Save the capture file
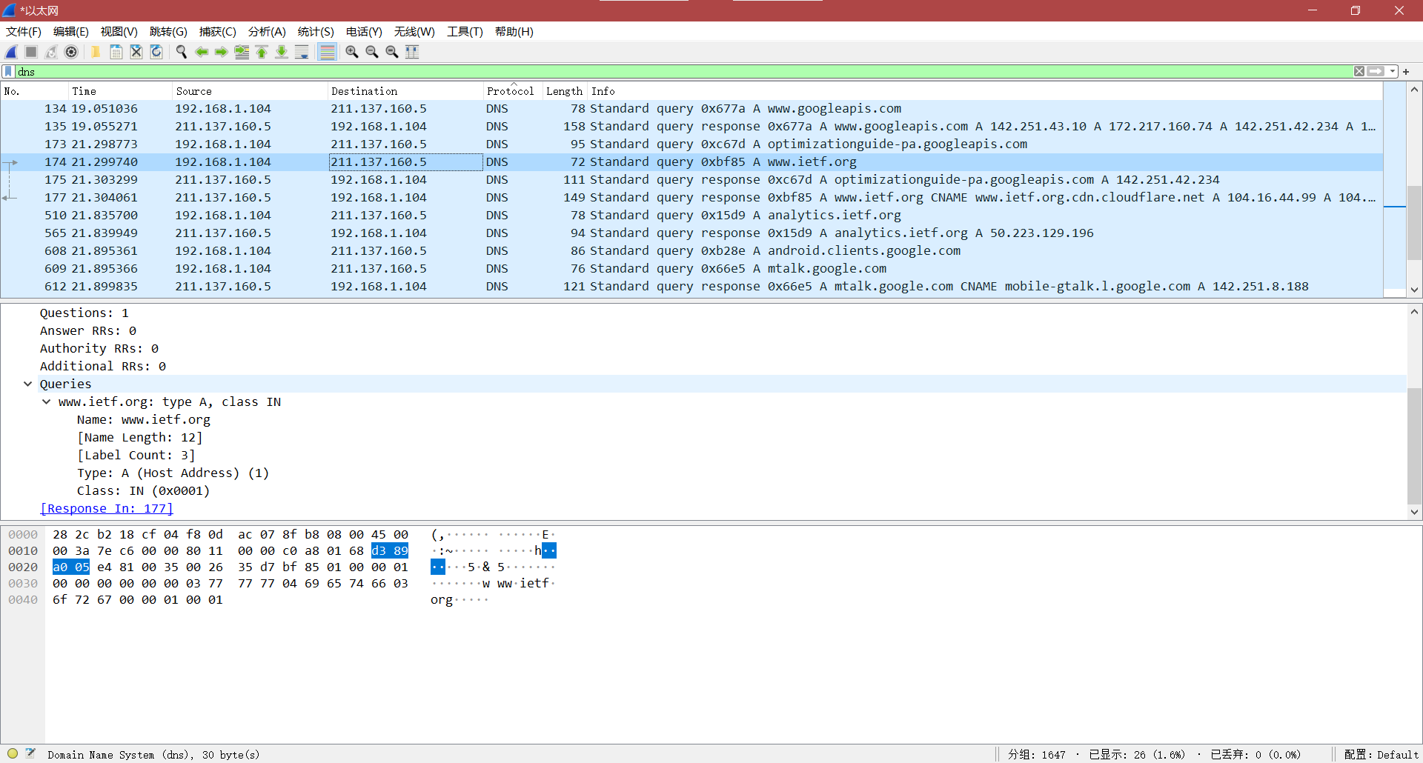 (x=116, y=52)
